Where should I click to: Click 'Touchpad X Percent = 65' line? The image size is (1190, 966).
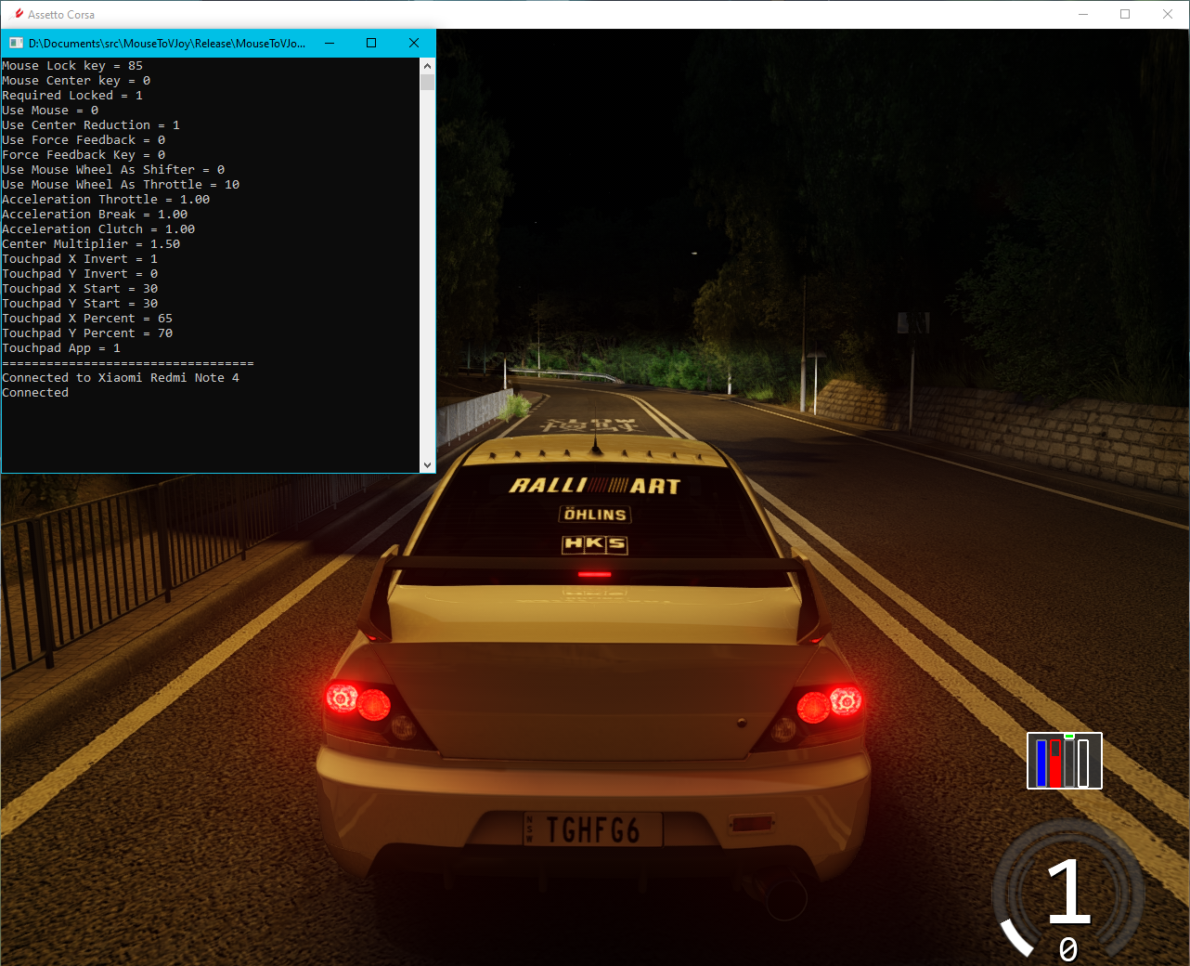[87, 319]
